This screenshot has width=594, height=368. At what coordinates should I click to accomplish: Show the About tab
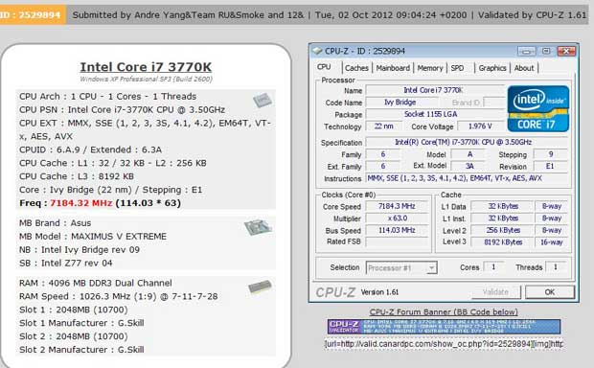(524, 68)
